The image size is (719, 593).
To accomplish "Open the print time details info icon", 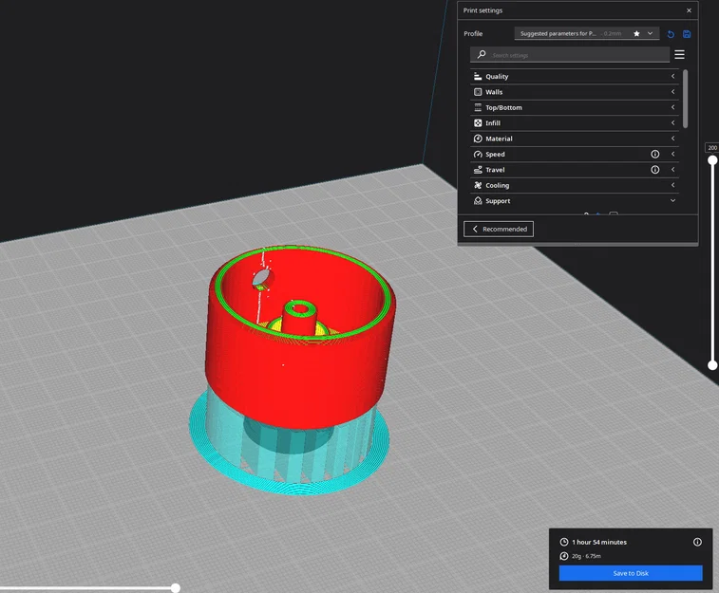I will tap(697, 542).
